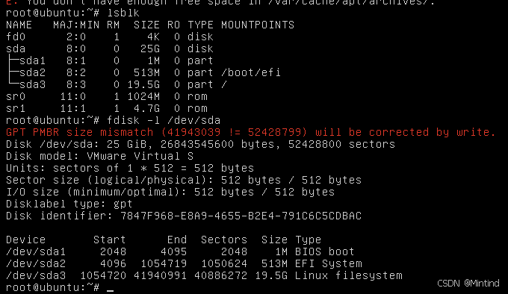The height and width of the screenshot is (294, 508).
Task: Click the /dev/sda1 BIOS boot row
Action: [180, 251]
